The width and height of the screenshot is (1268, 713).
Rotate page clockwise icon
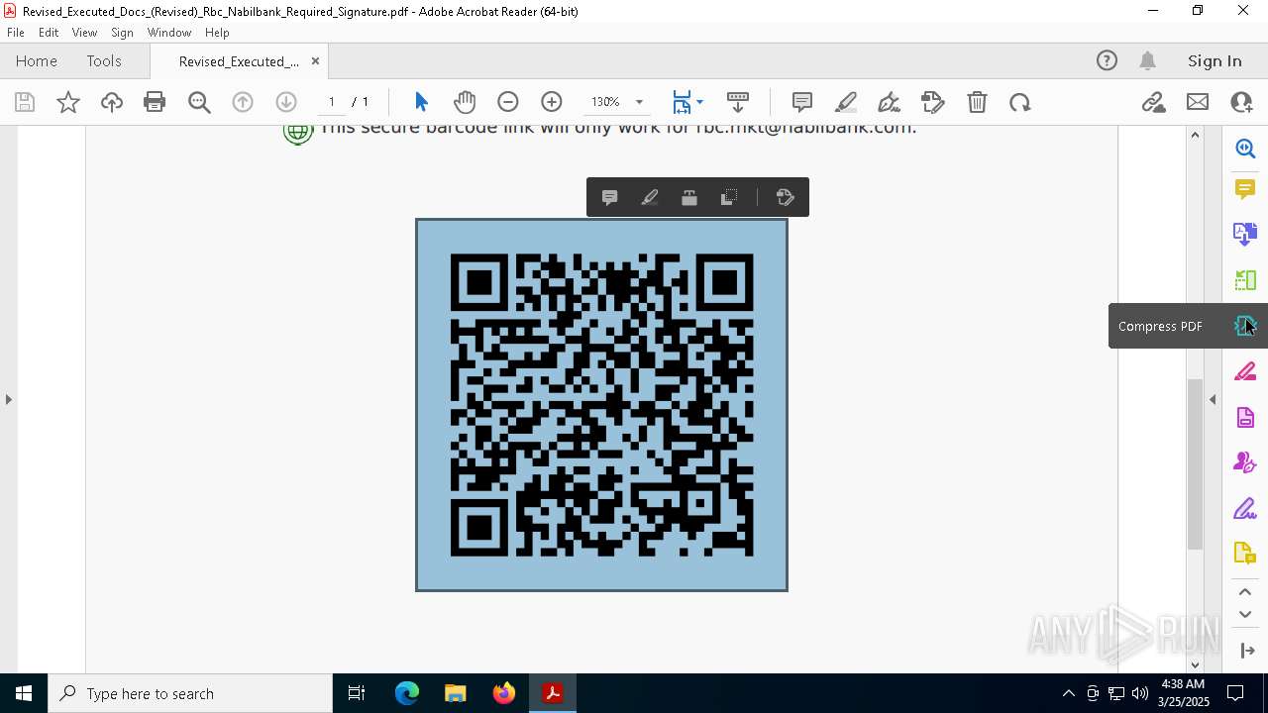[1020, 102]
